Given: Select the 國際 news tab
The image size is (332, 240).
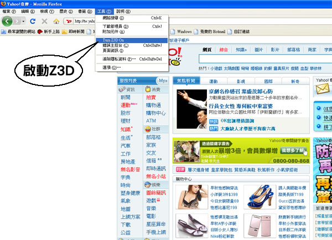Looking at the screenshot, I should 268,81.
